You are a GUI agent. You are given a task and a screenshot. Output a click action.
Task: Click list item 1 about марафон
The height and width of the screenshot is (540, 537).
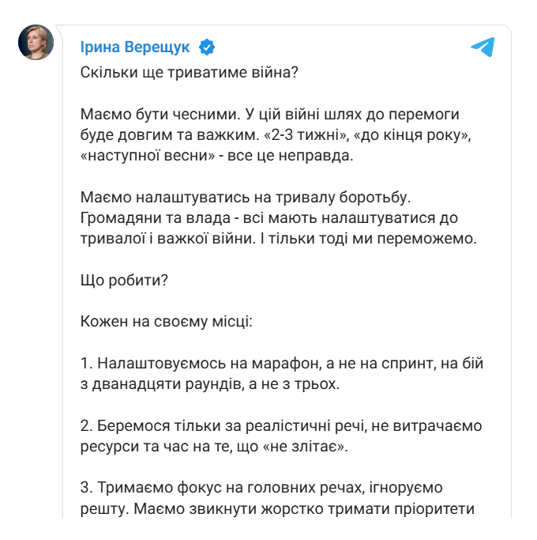(282, 374)
